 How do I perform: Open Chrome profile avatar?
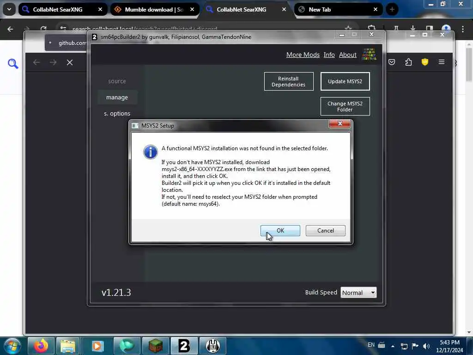[446, 29]
